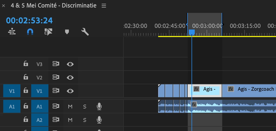Select the A1 audio waveform clip after selection
Screen dimensions: 276x131
click(249, 106)
